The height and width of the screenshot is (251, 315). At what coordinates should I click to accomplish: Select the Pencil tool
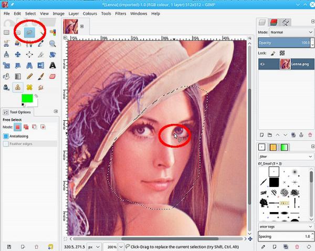pyautogui.click(x=29, y=76)
